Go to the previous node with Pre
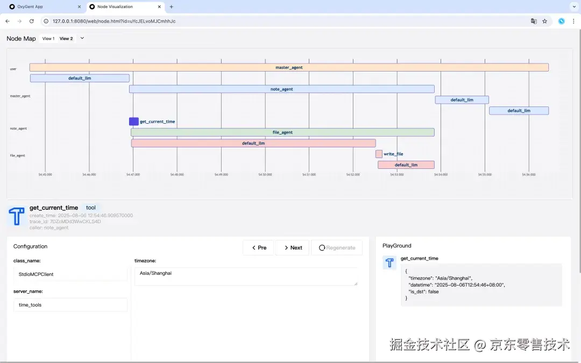Viewport: 581px width, 363px height. (258, 248)
